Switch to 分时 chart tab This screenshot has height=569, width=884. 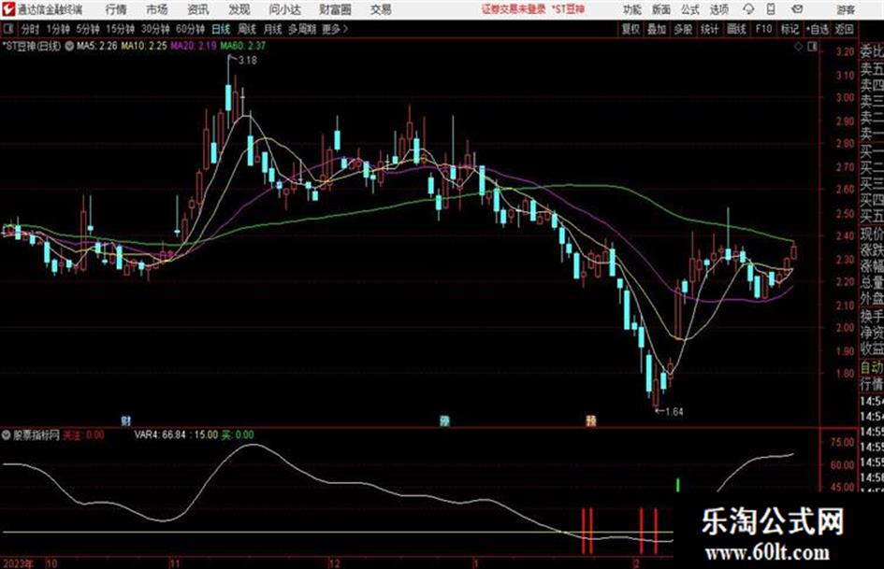(x=31, y=29)
